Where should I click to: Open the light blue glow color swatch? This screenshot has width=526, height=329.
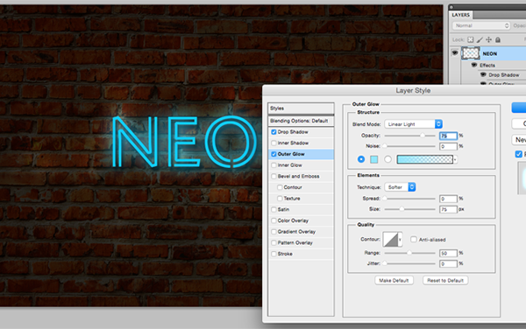point(374,159)
